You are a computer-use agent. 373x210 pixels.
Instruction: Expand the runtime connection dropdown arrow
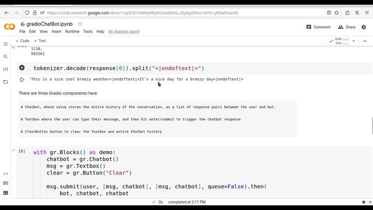coord(354,41)
